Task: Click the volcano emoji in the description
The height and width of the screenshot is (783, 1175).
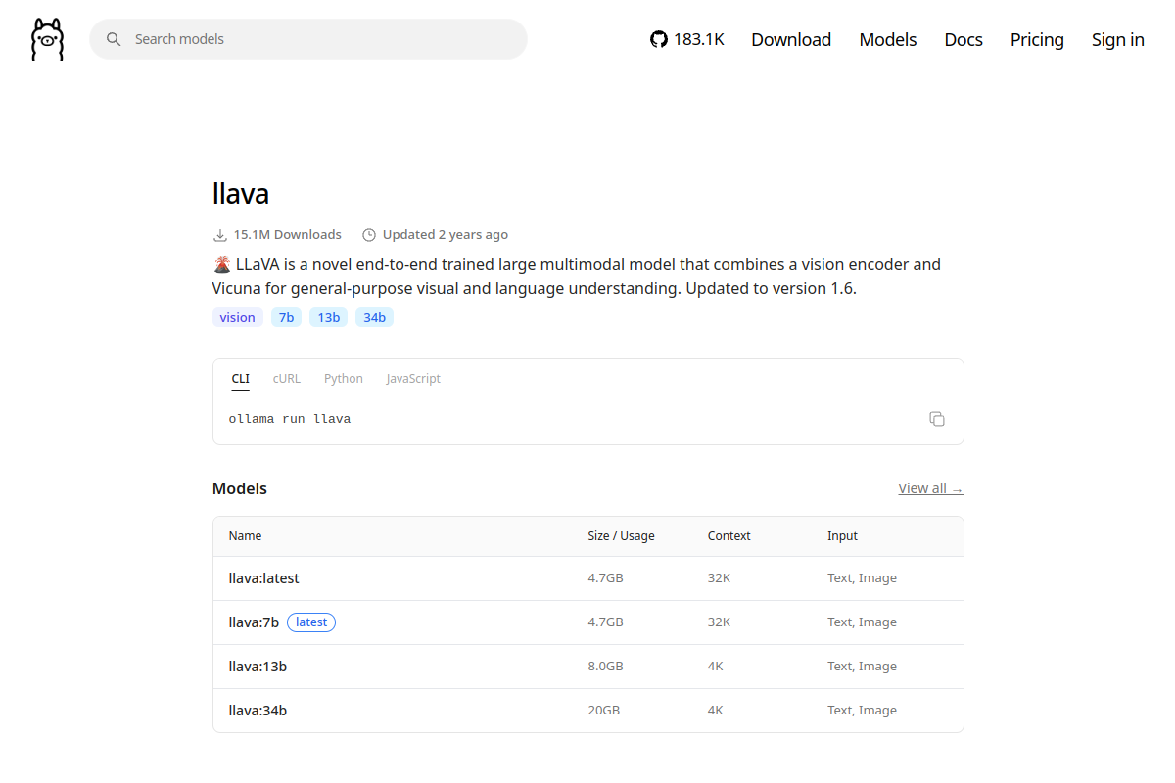Action: coord(221,264)
